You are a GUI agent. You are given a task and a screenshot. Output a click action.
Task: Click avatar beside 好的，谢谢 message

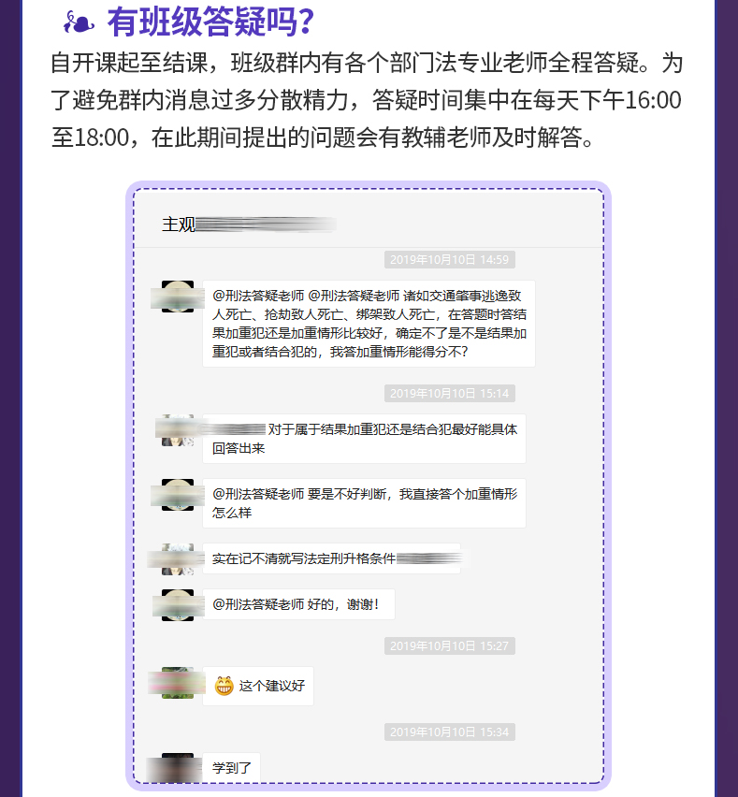178,605
